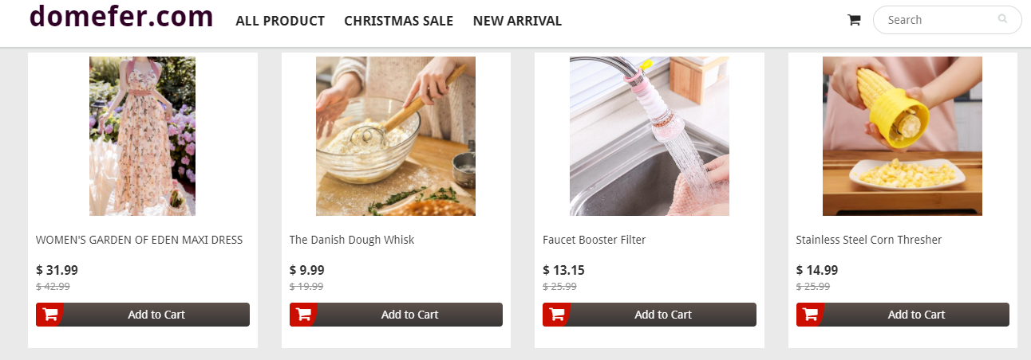Open the CHRISTMAS SALE menu
Screen dimensions: 1031x360
pos(399,21)
